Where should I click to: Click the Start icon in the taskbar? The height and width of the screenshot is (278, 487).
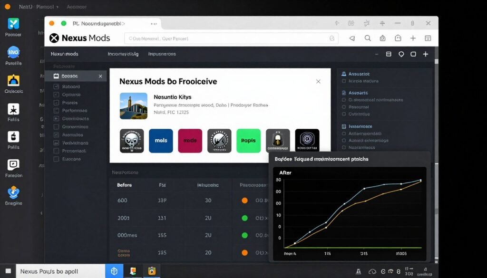coord(8,271)
